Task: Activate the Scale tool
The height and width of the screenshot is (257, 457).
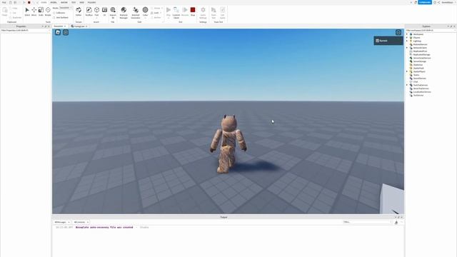Action: (41, 11)
